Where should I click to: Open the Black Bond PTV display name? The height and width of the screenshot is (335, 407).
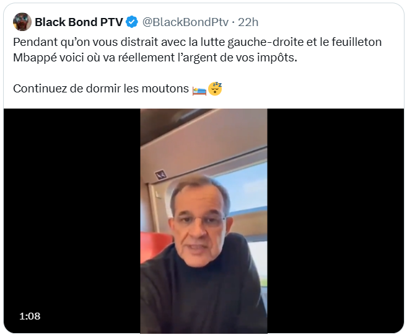79,22
